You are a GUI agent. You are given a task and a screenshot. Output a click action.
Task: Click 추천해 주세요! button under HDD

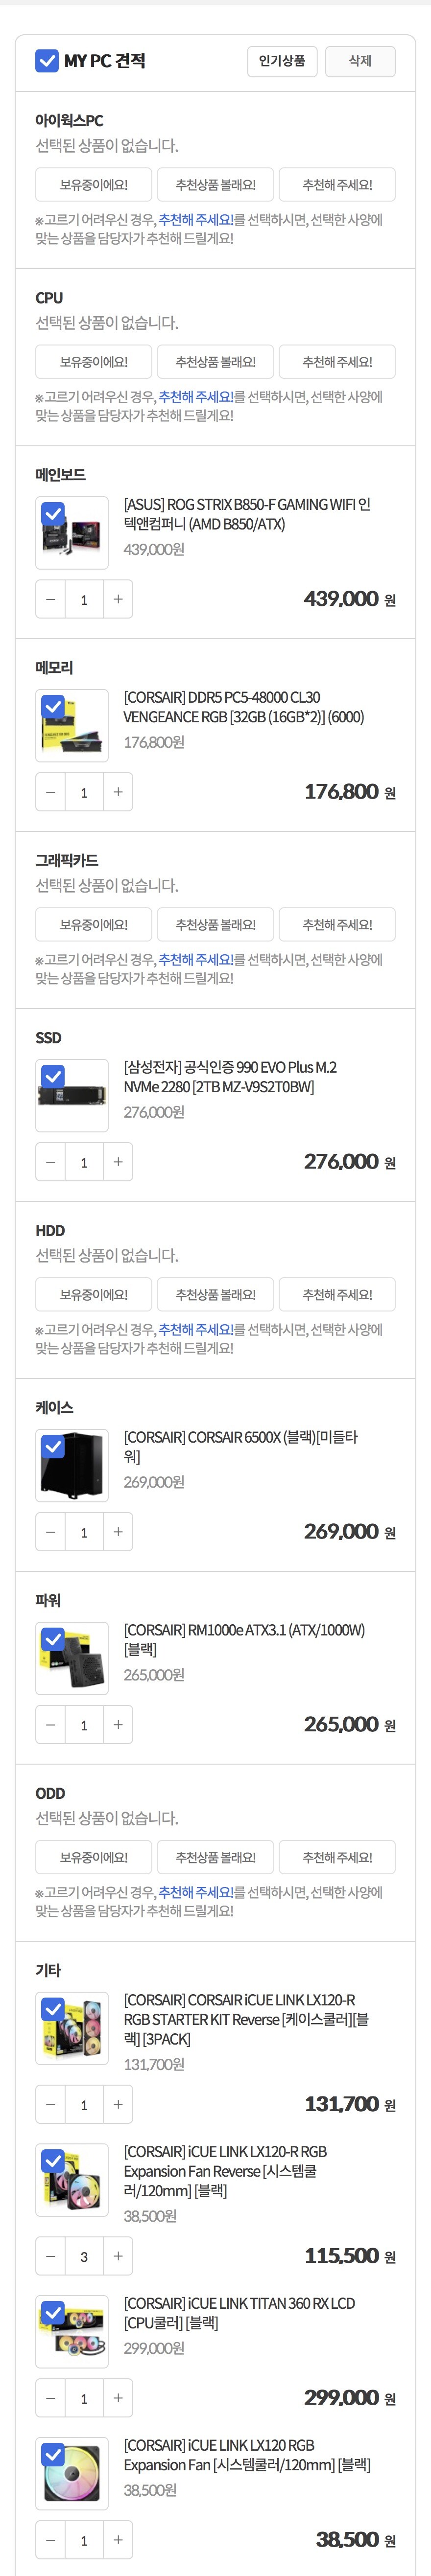337,1295
